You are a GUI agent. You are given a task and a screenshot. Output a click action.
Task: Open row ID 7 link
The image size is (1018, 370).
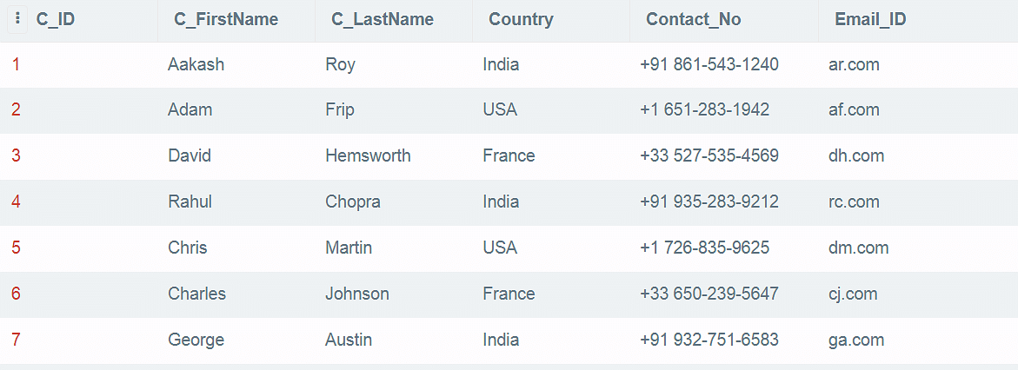click(x=16, y=340)
